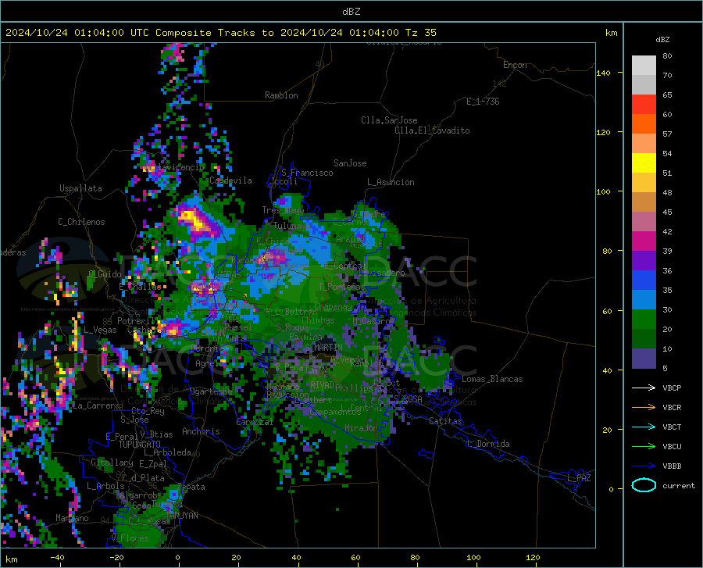Viewport: 703px width, 568px height.
Task: Choose the bright green 20-30 dBZ swatch
Action: (x=644, y=320)
